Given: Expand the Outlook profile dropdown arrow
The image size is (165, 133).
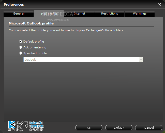Looking at the screenshot, I should pyautogui.click(x=141, y=60).
